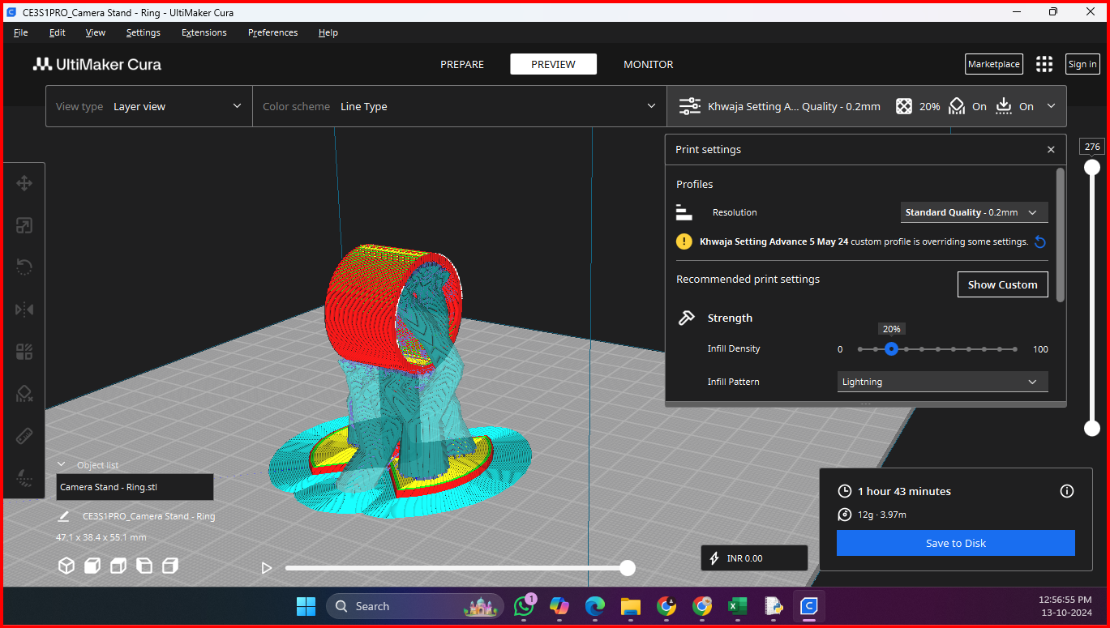
Task: Select the Scale tool icon
Action: click(x=24, y=226)
